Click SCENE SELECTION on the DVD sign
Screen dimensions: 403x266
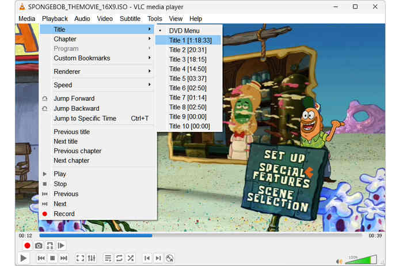click(277, 199)
